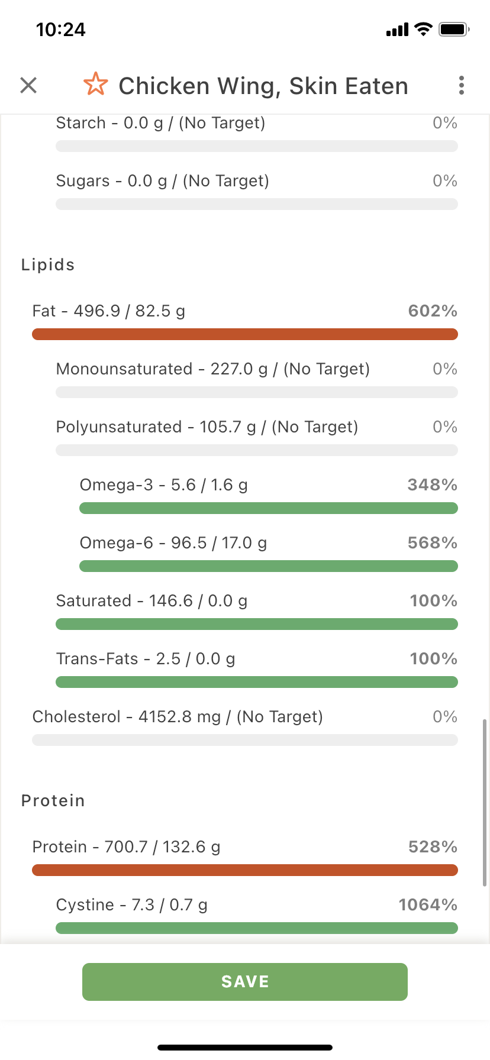
Task: Tap the Wi-Fi status icon
Action: pos(424,29)
